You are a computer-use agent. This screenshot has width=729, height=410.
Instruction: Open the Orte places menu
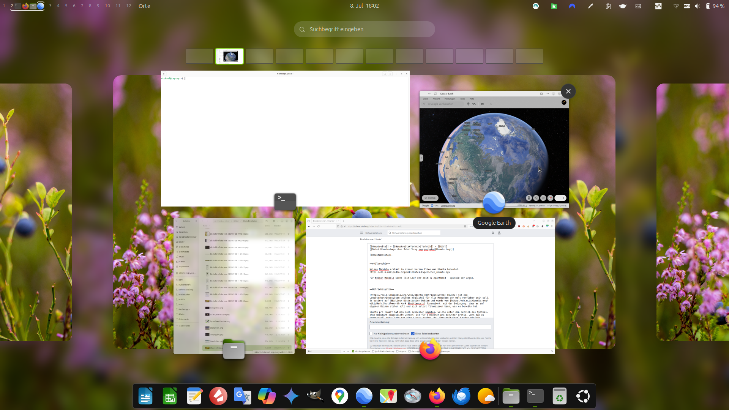coord(144,6)
